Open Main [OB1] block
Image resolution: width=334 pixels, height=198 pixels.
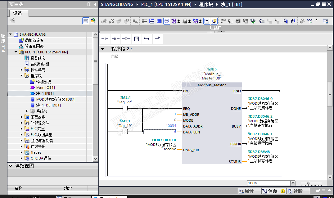[45, 88]
